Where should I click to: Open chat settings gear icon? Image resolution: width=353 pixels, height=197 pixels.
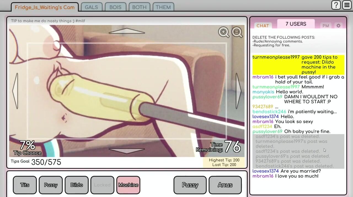click(338, 26)
